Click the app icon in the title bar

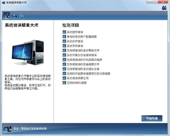(3, 3)
